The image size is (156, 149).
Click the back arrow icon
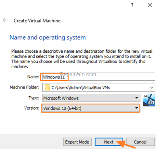[x=5, y=20]
